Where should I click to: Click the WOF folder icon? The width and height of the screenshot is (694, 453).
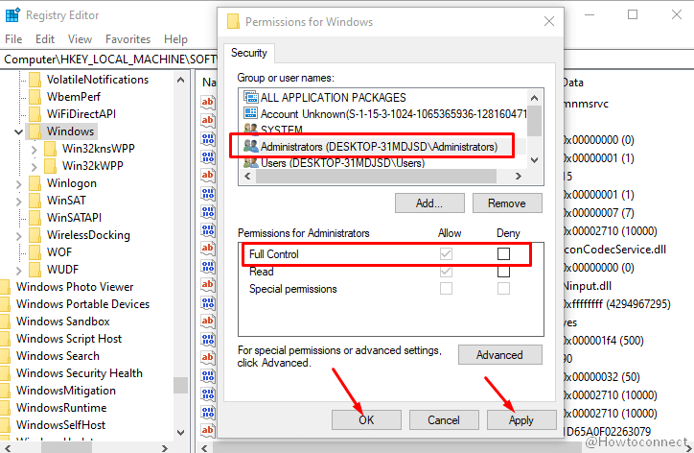(x=35, y=252)
